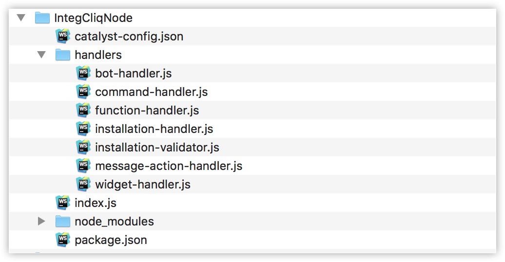Screen dimensions: 505x262
Task: Select the IntegCliqNode folder name
Action: click(x=94, y=18)
